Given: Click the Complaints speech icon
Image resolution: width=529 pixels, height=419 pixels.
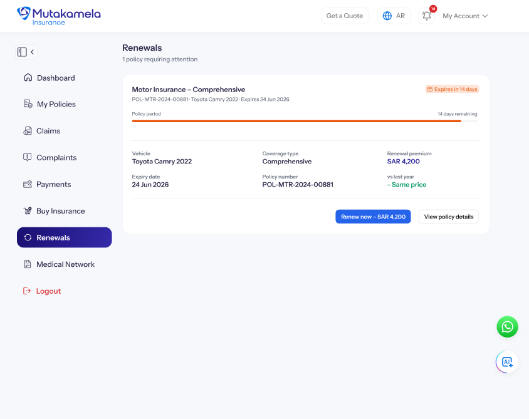Looking at the screenshot, I should (28, 157).
